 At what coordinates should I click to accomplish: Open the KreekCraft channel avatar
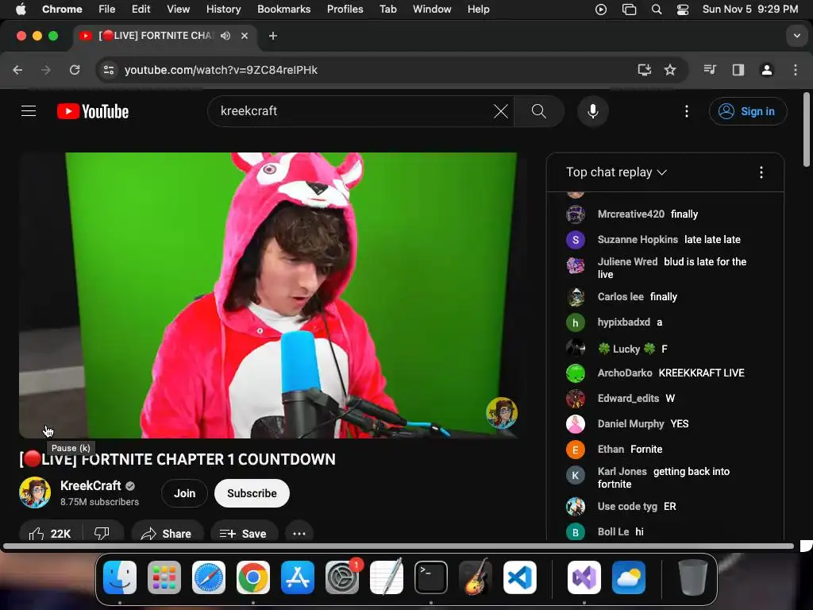pos(35,492)
